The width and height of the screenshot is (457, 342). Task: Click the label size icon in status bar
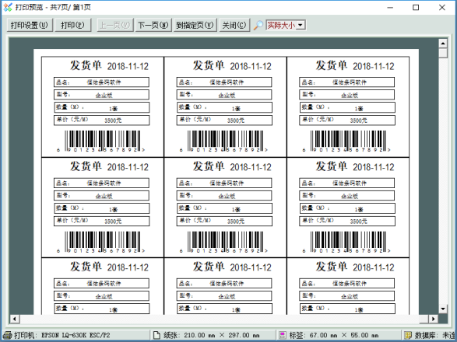[282, 335]
